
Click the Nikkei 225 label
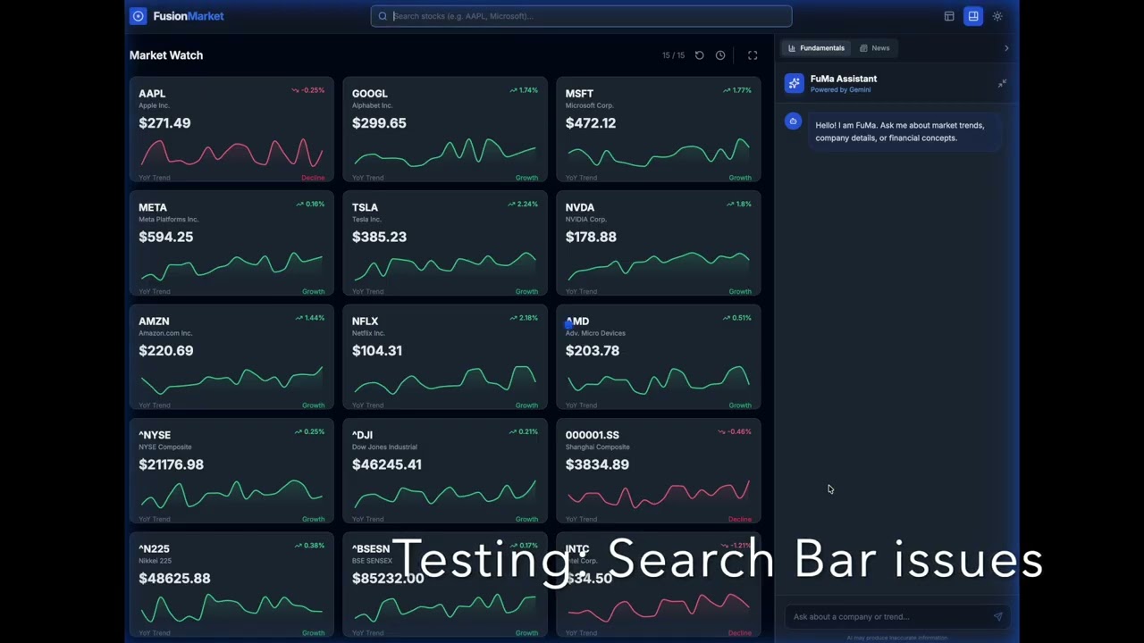[154, 561]
